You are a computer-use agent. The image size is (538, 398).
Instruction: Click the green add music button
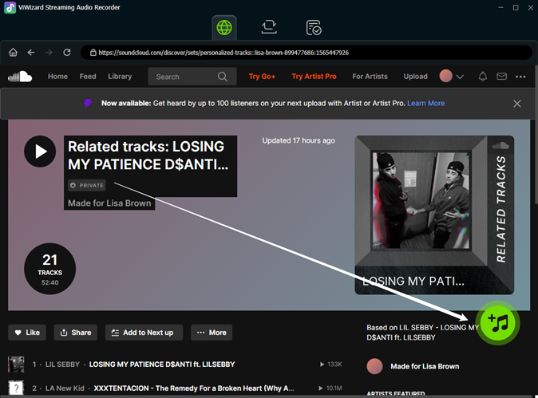pos(498,323)
